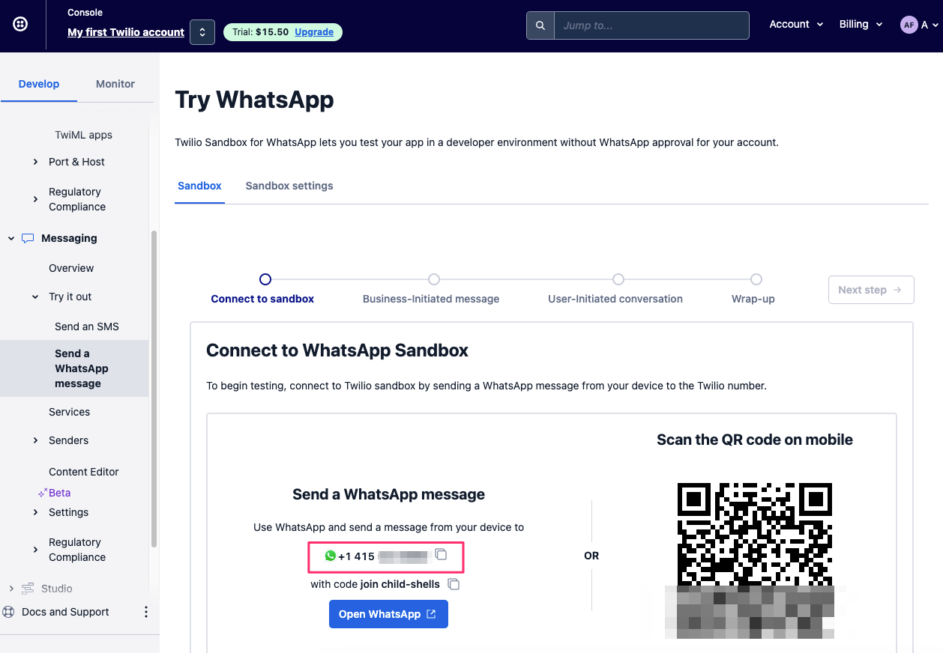Click the Connect to sandbox step circle

pyautogui.click(x=265, y=279)
